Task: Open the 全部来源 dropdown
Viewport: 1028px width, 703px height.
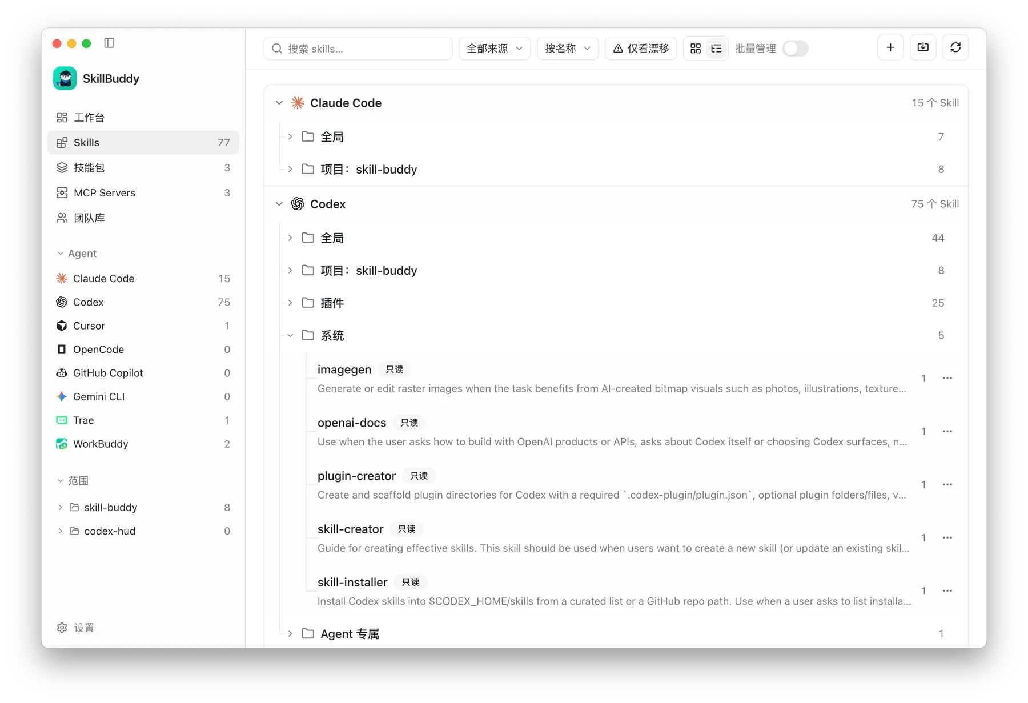Action: pyautogui.click(x=495, y=49)
